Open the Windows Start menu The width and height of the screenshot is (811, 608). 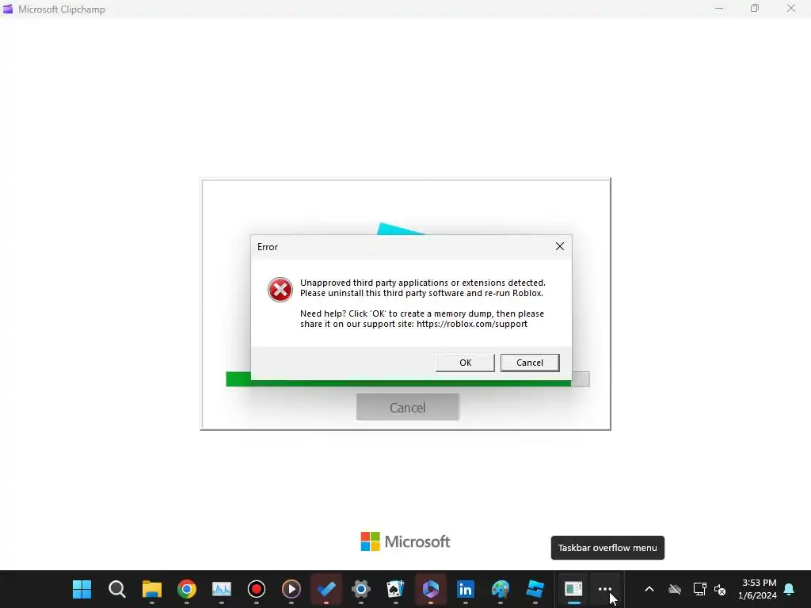point(82,589)
